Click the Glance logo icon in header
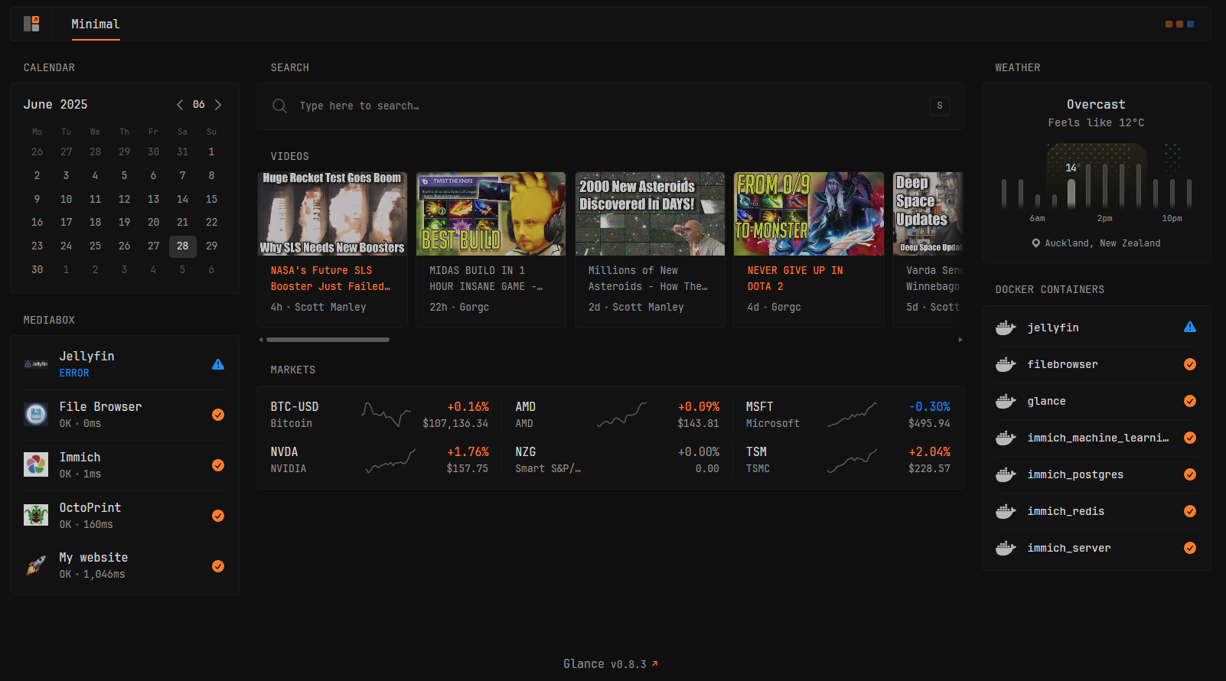Viewport: 1226px width, 681px height. click(31, 24)
